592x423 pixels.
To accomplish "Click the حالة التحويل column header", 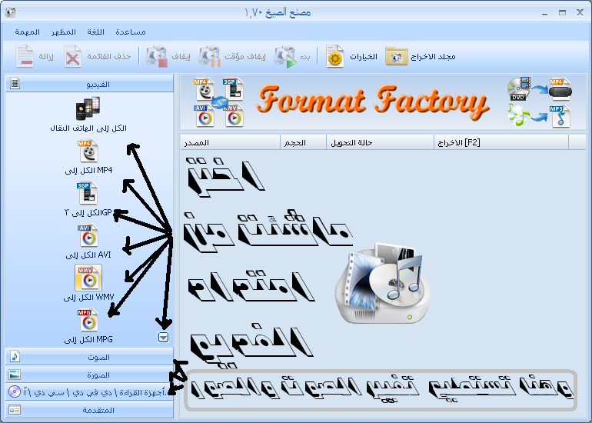I will (x=381, y=142).
